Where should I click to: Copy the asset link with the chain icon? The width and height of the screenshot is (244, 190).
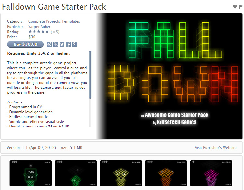(56, 44)
